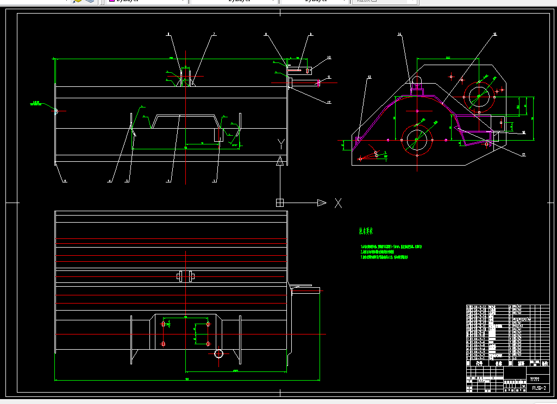Open the greyed-out plot style dropdown

pyautogui.click(x=385, y=1)
